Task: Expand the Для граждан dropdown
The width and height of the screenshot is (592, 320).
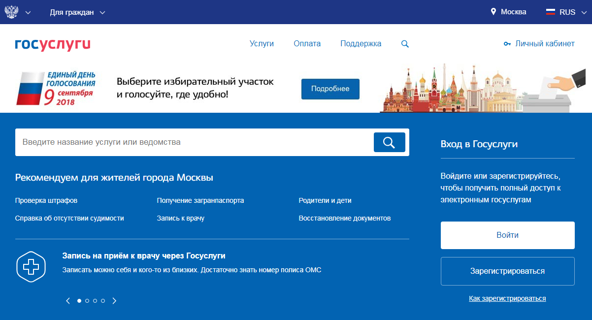Action: pos(77,12)
